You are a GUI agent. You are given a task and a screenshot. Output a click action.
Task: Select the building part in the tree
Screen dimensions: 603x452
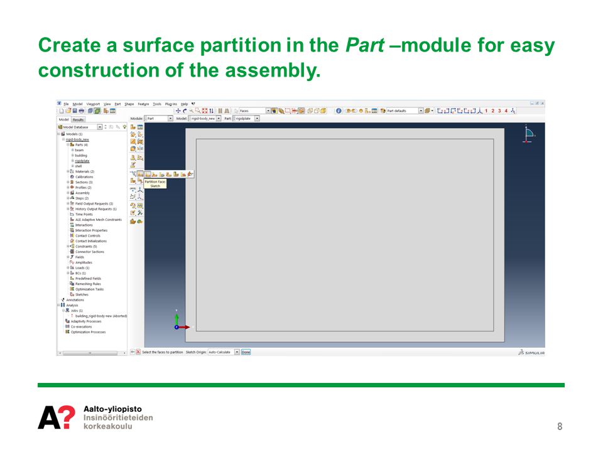click(81, 156)
